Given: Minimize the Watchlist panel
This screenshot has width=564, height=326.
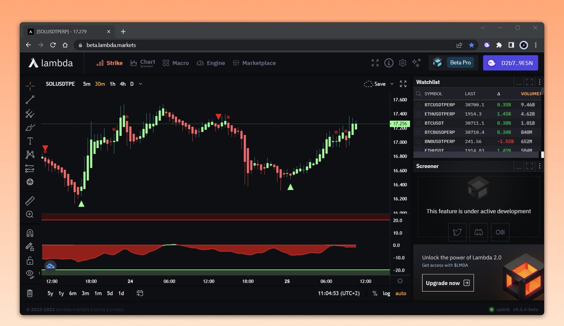Looking at the screenshot, I should [519, 82].
